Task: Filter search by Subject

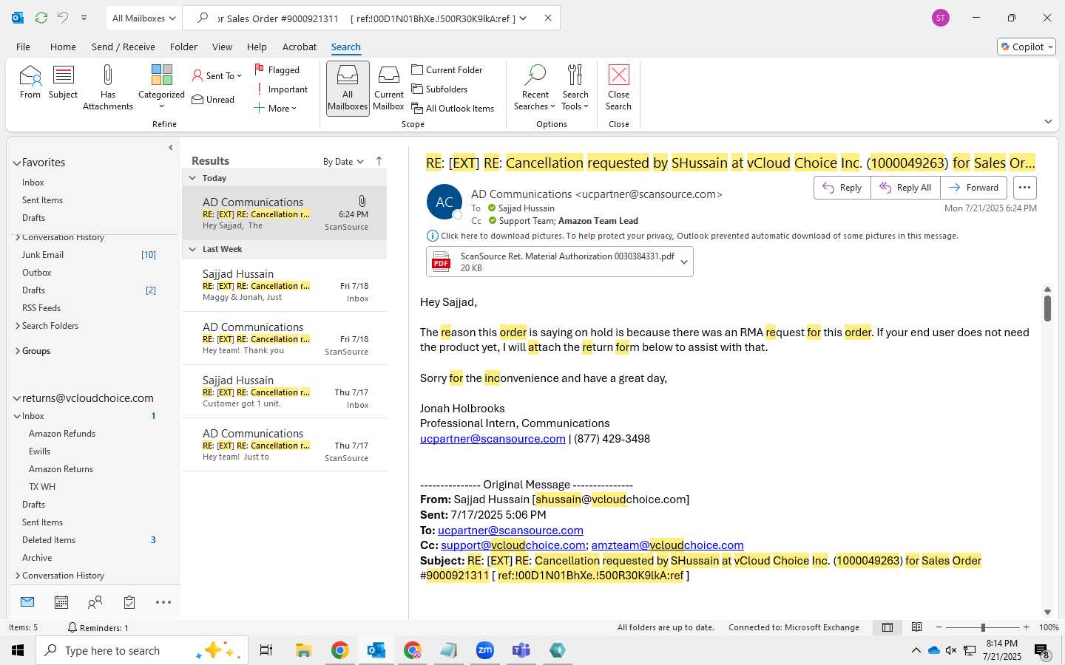Action: (63, 82)
